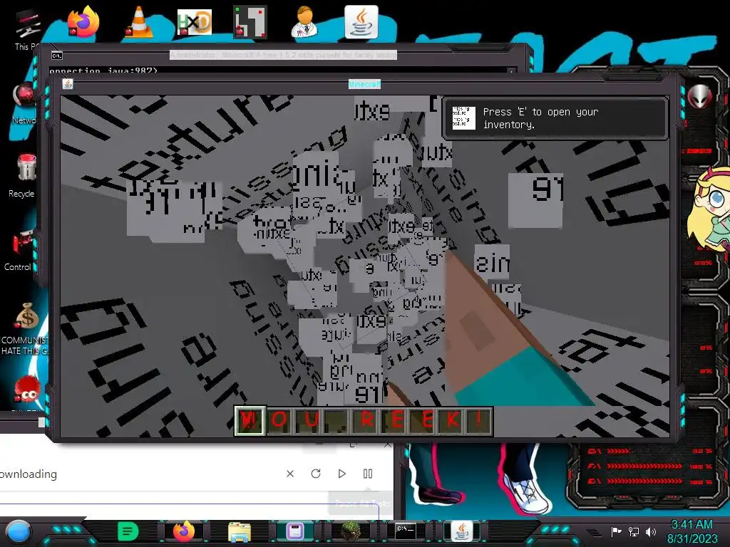The image size is (730, 547).
Task: Open the Start orb on the taskbar
Action: pos(19,531)
